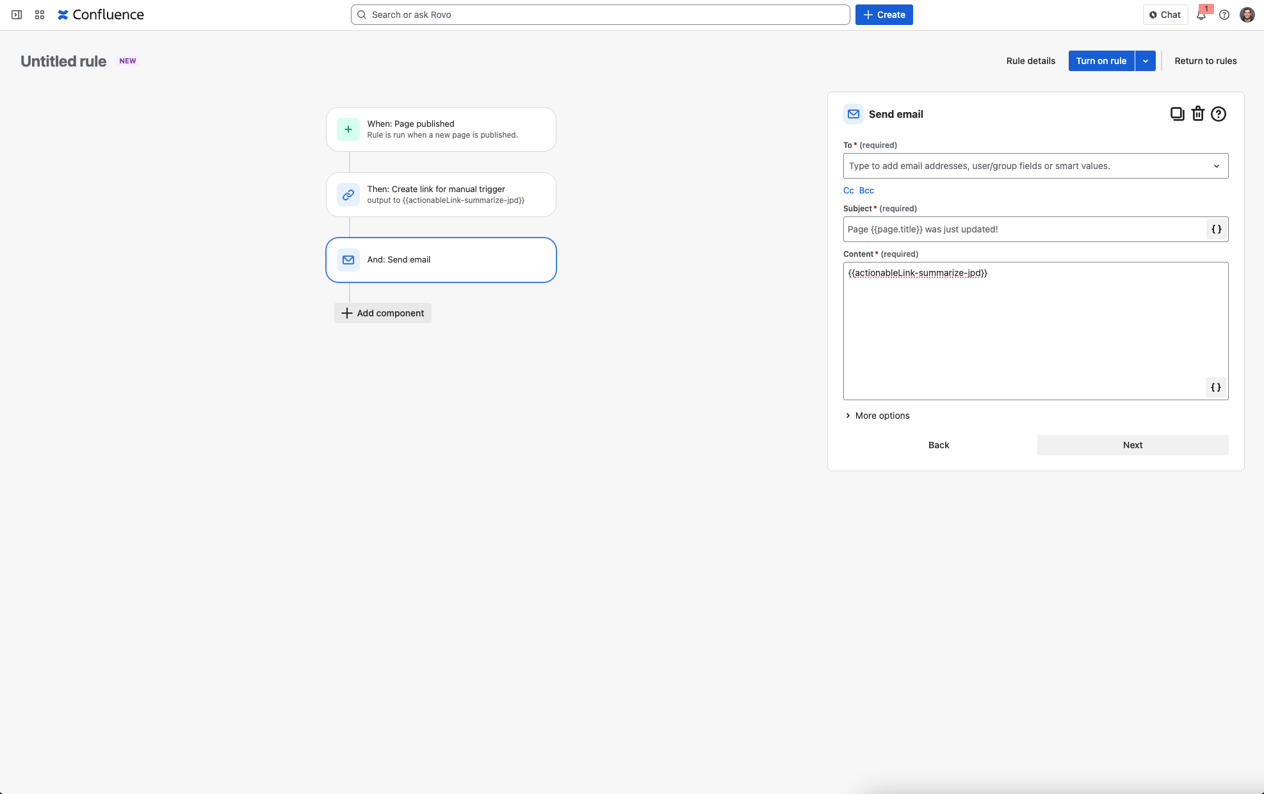This screenshot has height=794, width=1264.
Task: Focus the Search or ask Rovo field
Action: 601,15
